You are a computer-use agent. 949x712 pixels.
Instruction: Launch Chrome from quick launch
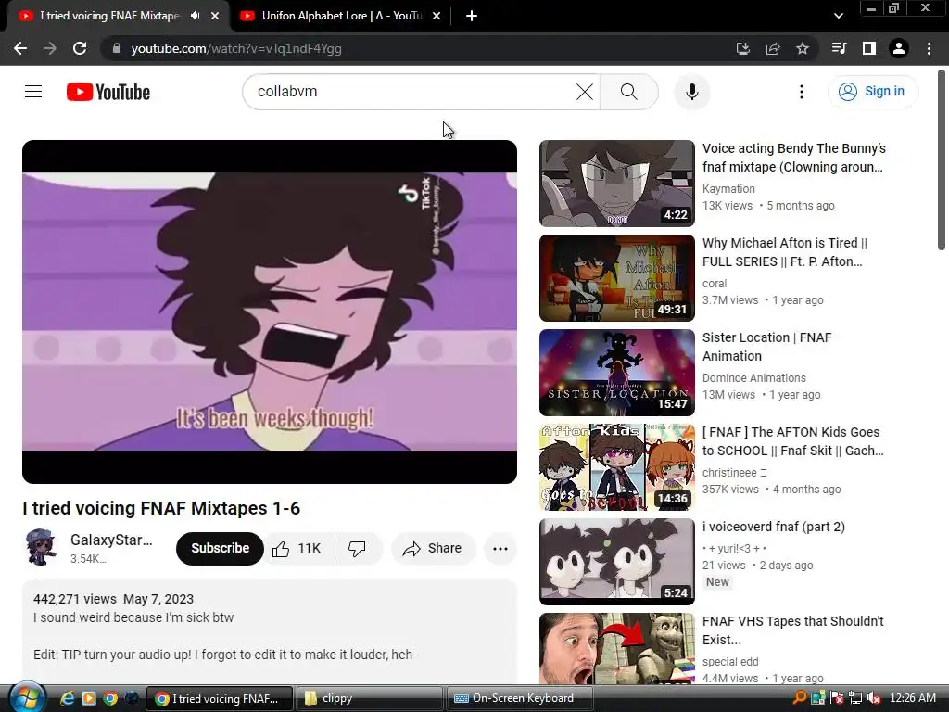[x=110, y=699]
